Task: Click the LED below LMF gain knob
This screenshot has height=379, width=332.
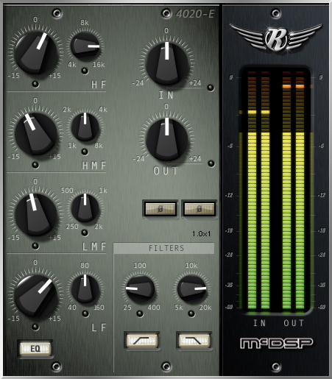Action: [x=35, y=246]
